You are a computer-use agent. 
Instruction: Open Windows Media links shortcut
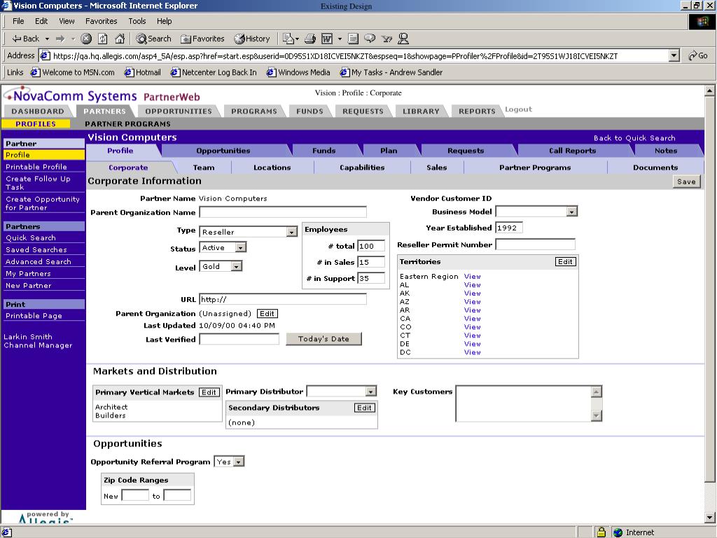(x=298, y=72)
